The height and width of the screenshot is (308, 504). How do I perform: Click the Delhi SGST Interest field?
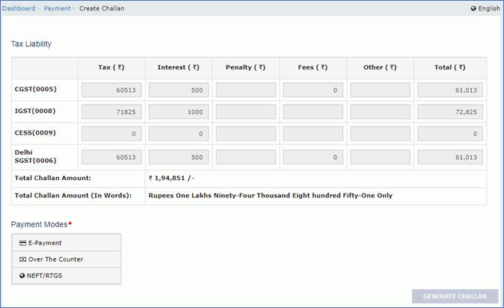179,157
